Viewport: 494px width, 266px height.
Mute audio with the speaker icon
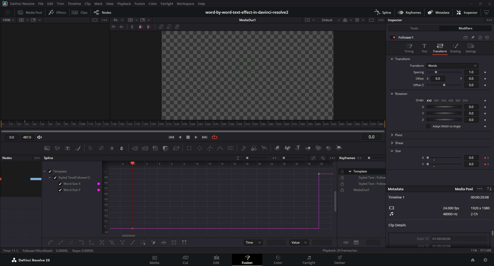[x=39, y=137]
